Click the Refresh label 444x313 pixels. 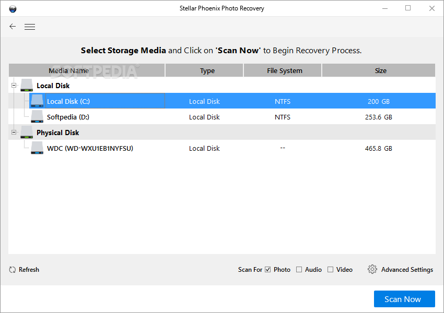(x=29, y=270)
